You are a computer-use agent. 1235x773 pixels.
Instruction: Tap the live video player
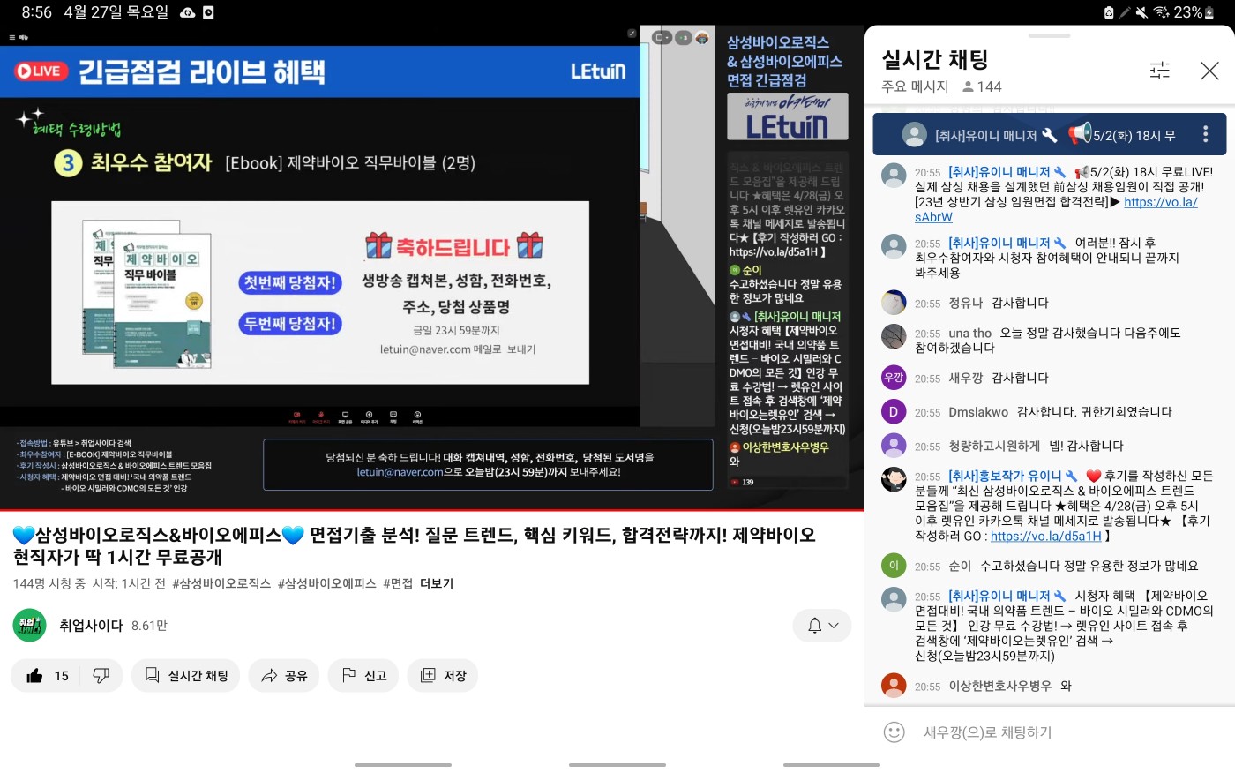tap(319, 265)
